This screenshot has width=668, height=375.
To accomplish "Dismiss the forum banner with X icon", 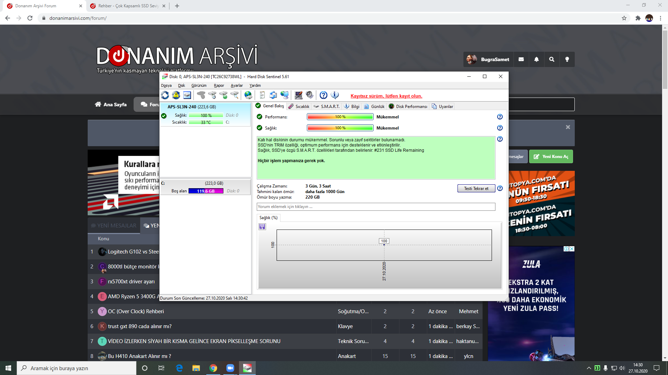I will coord(568,127).
